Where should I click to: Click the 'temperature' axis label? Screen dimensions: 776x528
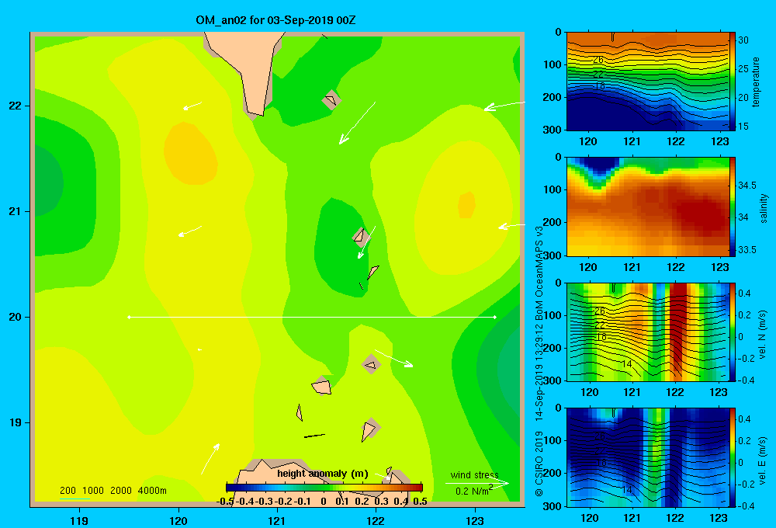(x=756, y=82)
